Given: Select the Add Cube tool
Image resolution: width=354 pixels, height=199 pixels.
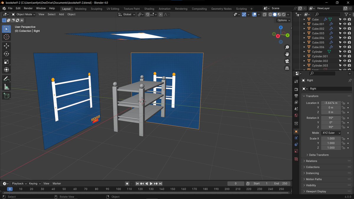Looking at the screenshot, I should [x=6, y=96].
